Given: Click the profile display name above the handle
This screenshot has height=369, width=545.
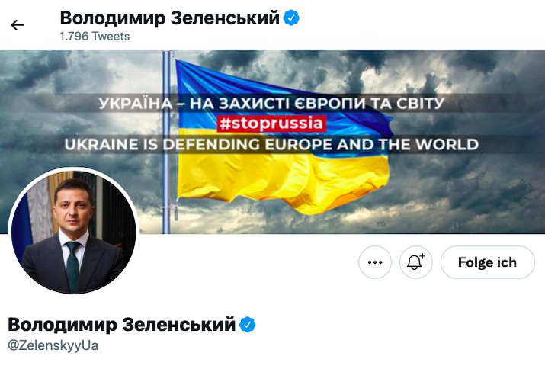Looking at the screenshot, I should (x=122, y=325).
